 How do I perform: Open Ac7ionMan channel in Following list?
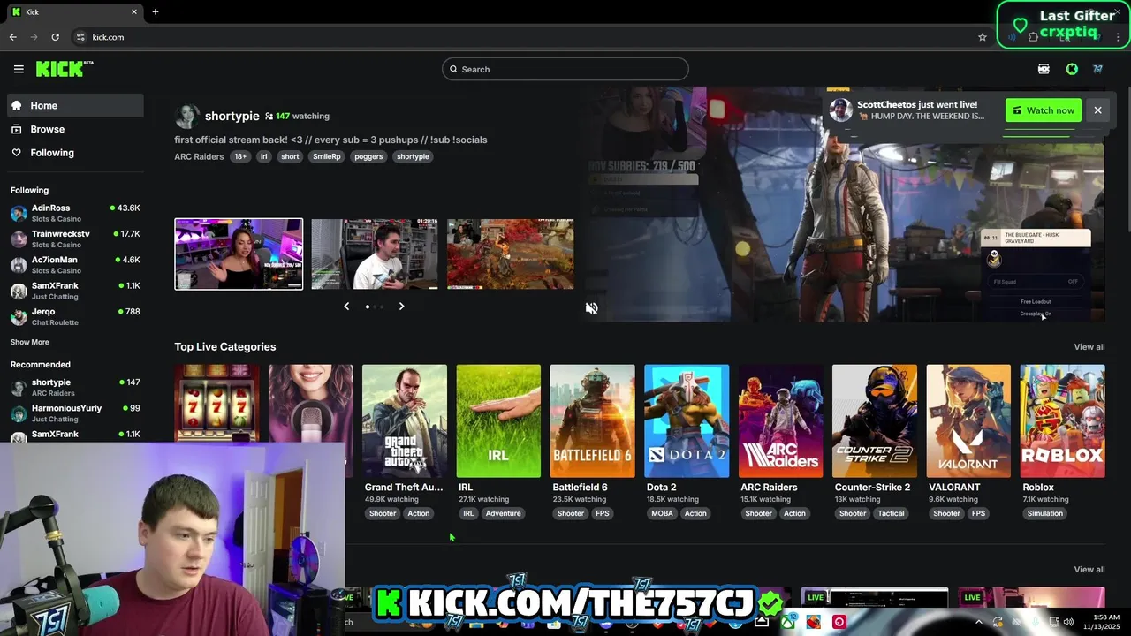click(75, 265)
